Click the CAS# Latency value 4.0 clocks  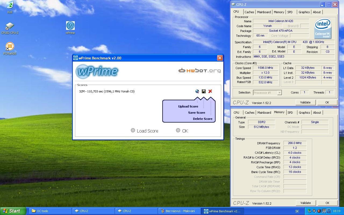coord(295,153)
